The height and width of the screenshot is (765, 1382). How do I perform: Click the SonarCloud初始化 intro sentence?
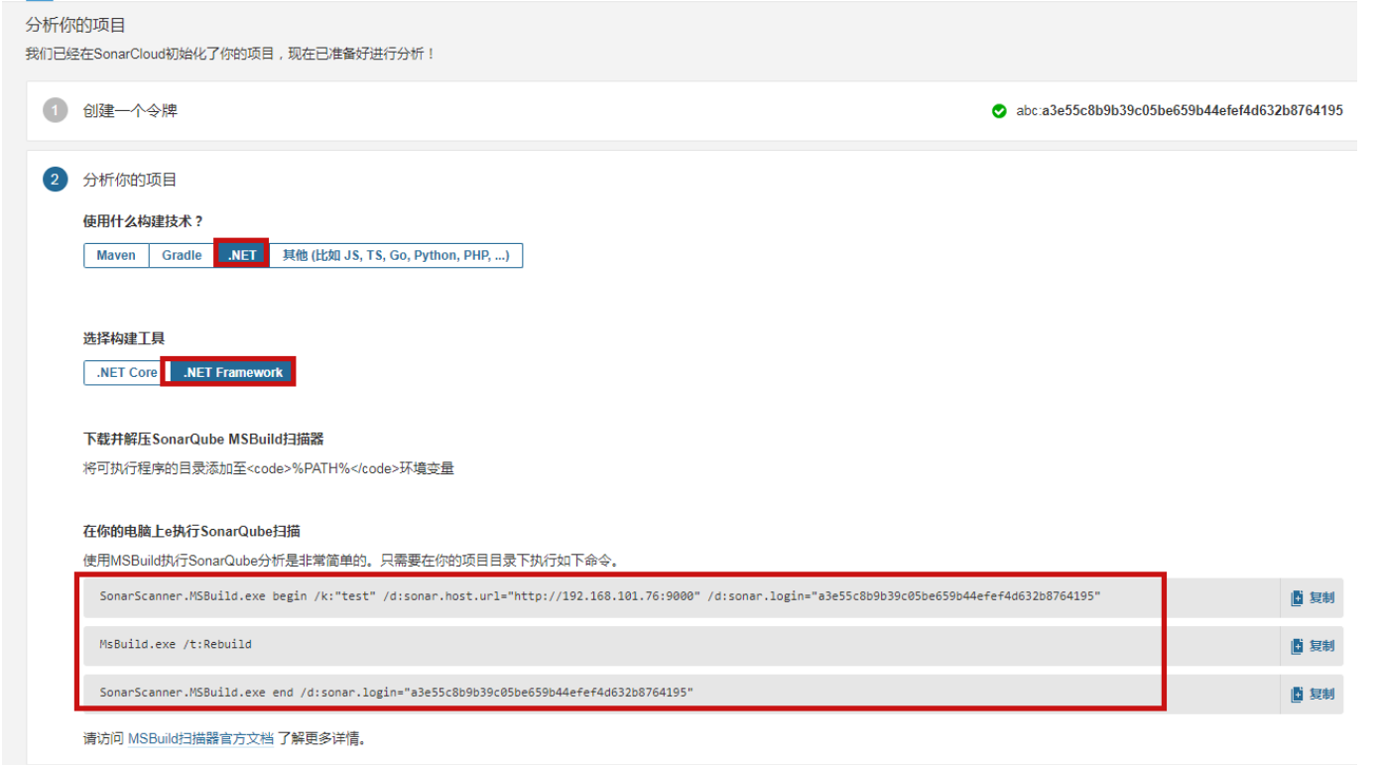pos(230,54)
